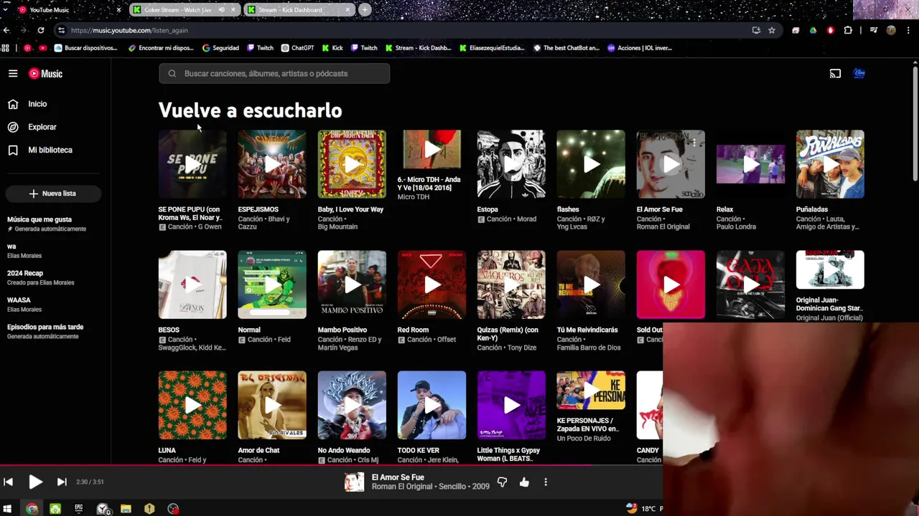
Task: Open File Explorer from the taskbar
Action: point(126,509)
